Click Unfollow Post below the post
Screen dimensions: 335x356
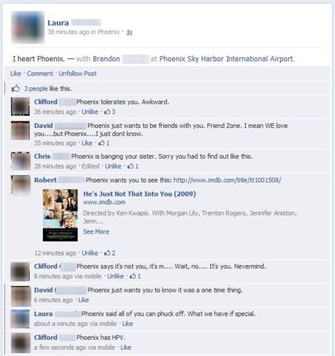coord(78,74)
